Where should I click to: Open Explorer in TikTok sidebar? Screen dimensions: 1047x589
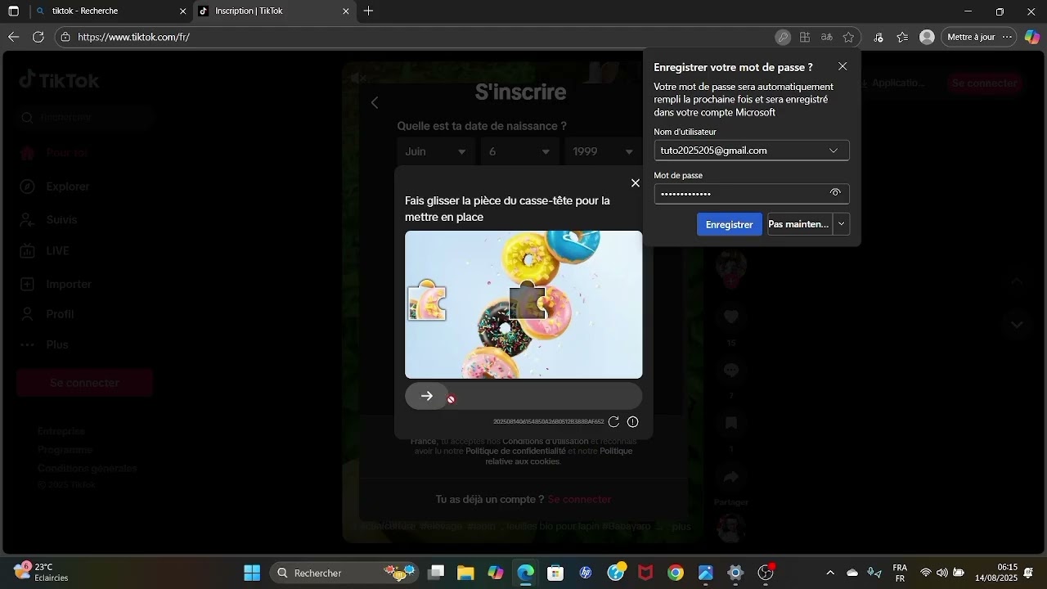[x=56, y=187]
